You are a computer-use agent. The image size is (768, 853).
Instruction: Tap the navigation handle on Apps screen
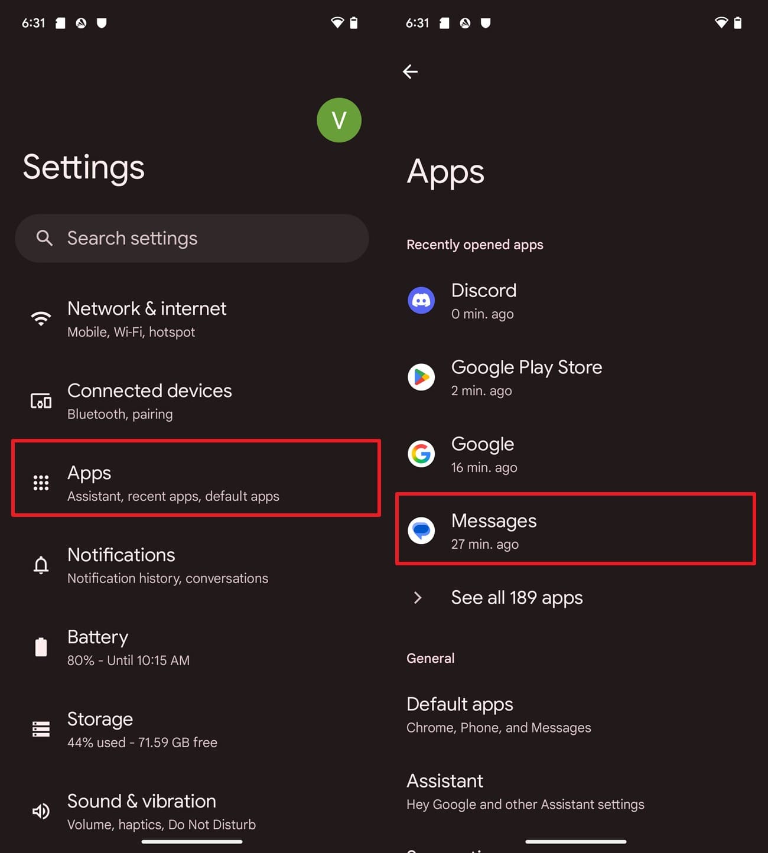click(576, 841)
